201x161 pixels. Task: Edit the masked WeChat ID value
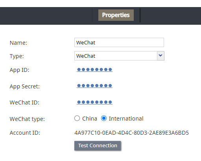tap(94, 102)
